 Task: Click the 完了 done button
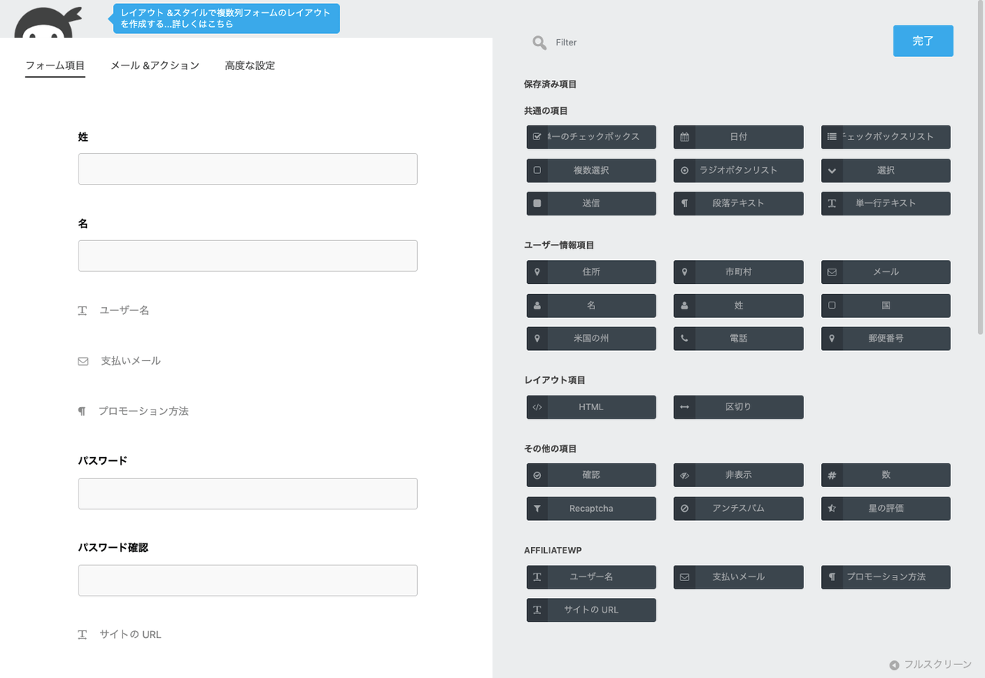(x=923, y=41)
